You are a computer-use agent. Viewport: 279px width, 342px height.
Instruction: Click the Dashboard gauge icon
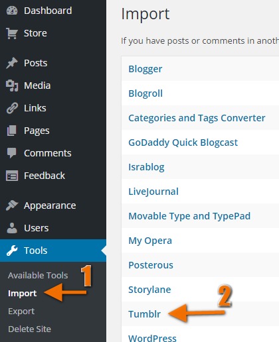click(x=12, y=11)
